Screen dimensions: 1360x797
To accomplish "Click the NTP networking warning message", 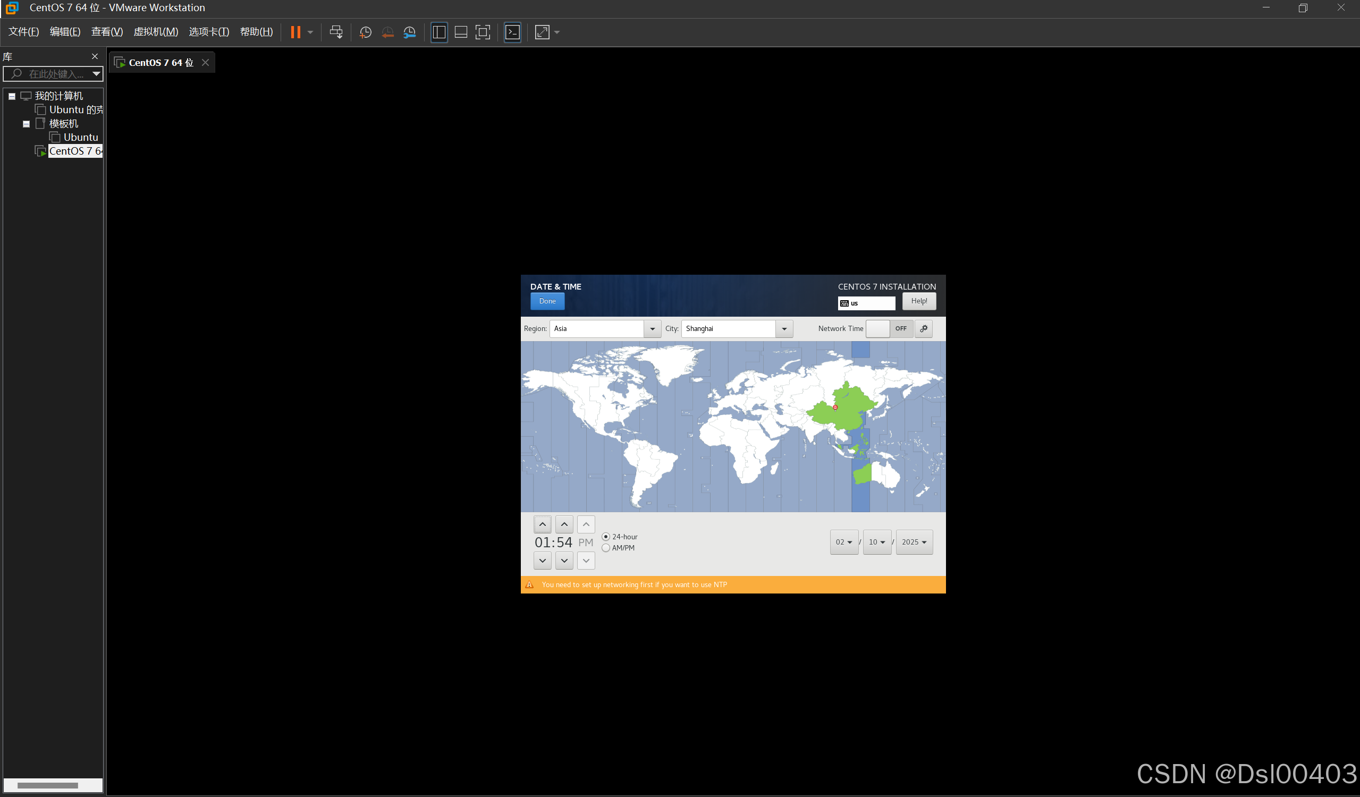I will tap(634, 585).
